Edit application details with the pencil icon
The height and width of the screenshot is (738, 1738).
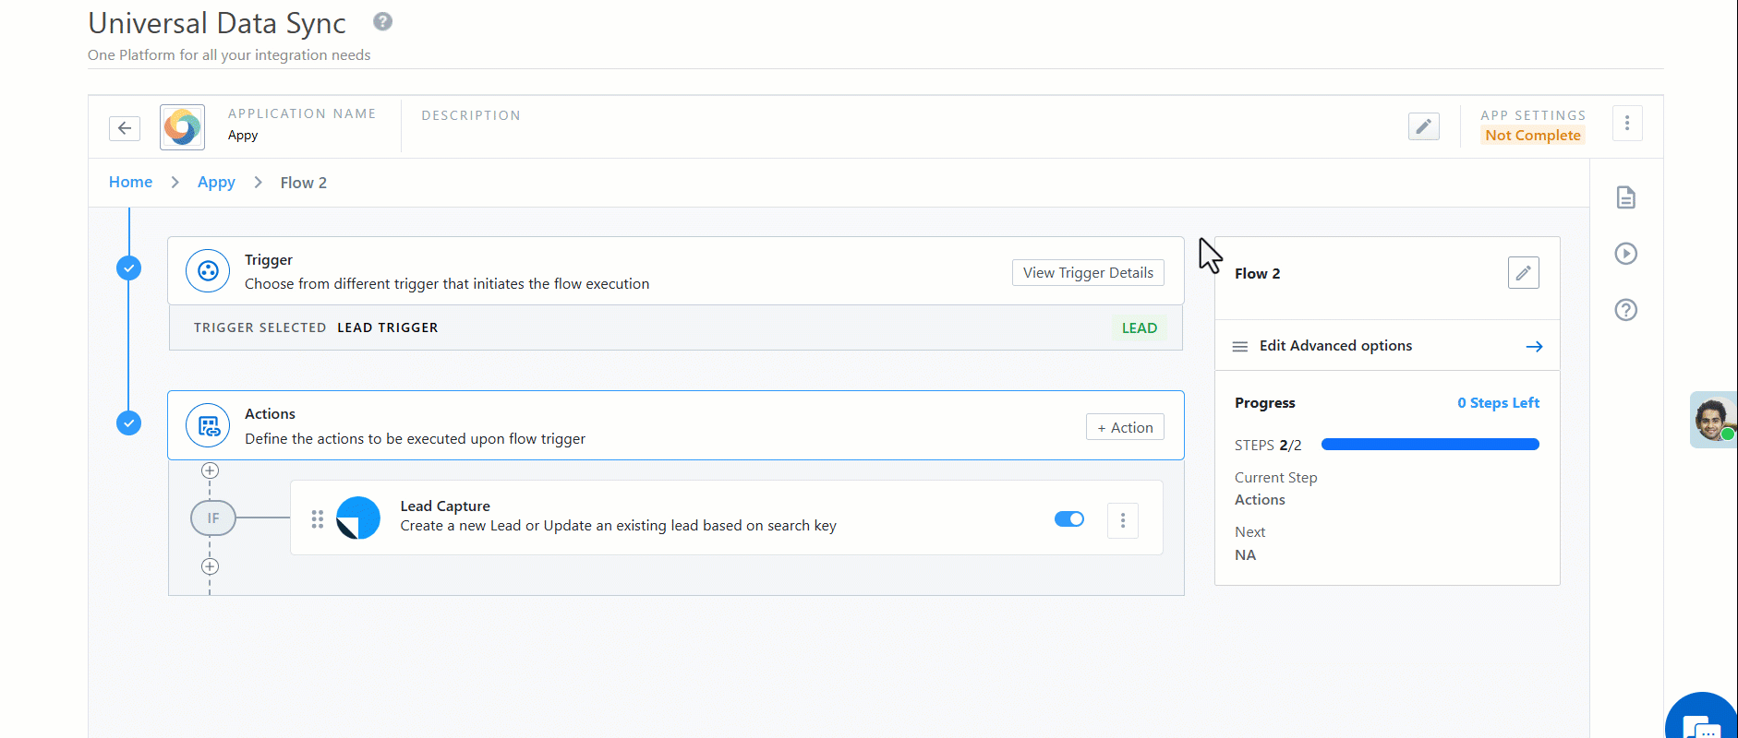[1423, 126]
